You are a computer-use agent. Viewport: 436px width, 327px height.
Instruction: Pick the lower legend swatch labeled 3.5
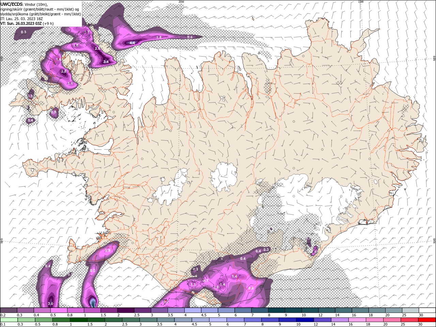pyautogui.click(x=166, y=320)
